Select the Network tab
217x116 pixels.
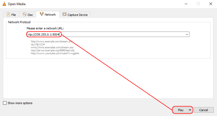click(x=48, y=14)
